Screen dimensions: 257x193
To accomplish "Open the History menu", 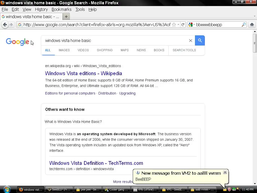I will coord(41,9).
